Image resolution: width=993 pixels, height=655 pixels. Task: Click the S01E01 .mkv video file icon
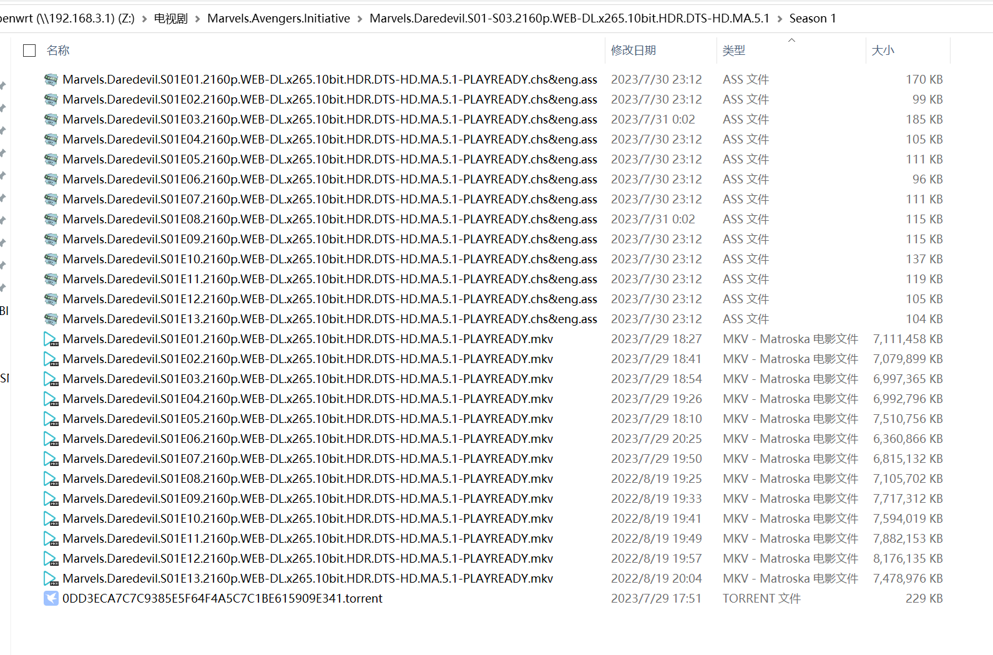click(51, 339)
